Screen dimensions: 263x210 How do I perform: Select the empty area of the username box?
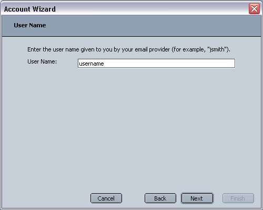click(168, 64)
